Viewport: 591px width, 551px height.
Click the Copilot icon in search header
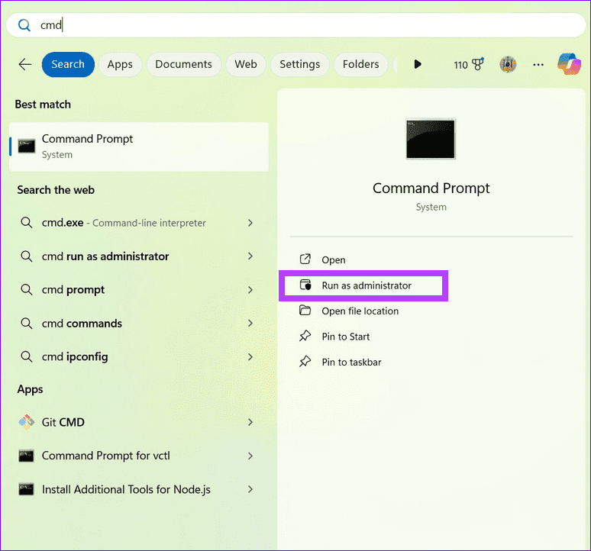click(569, 65)
